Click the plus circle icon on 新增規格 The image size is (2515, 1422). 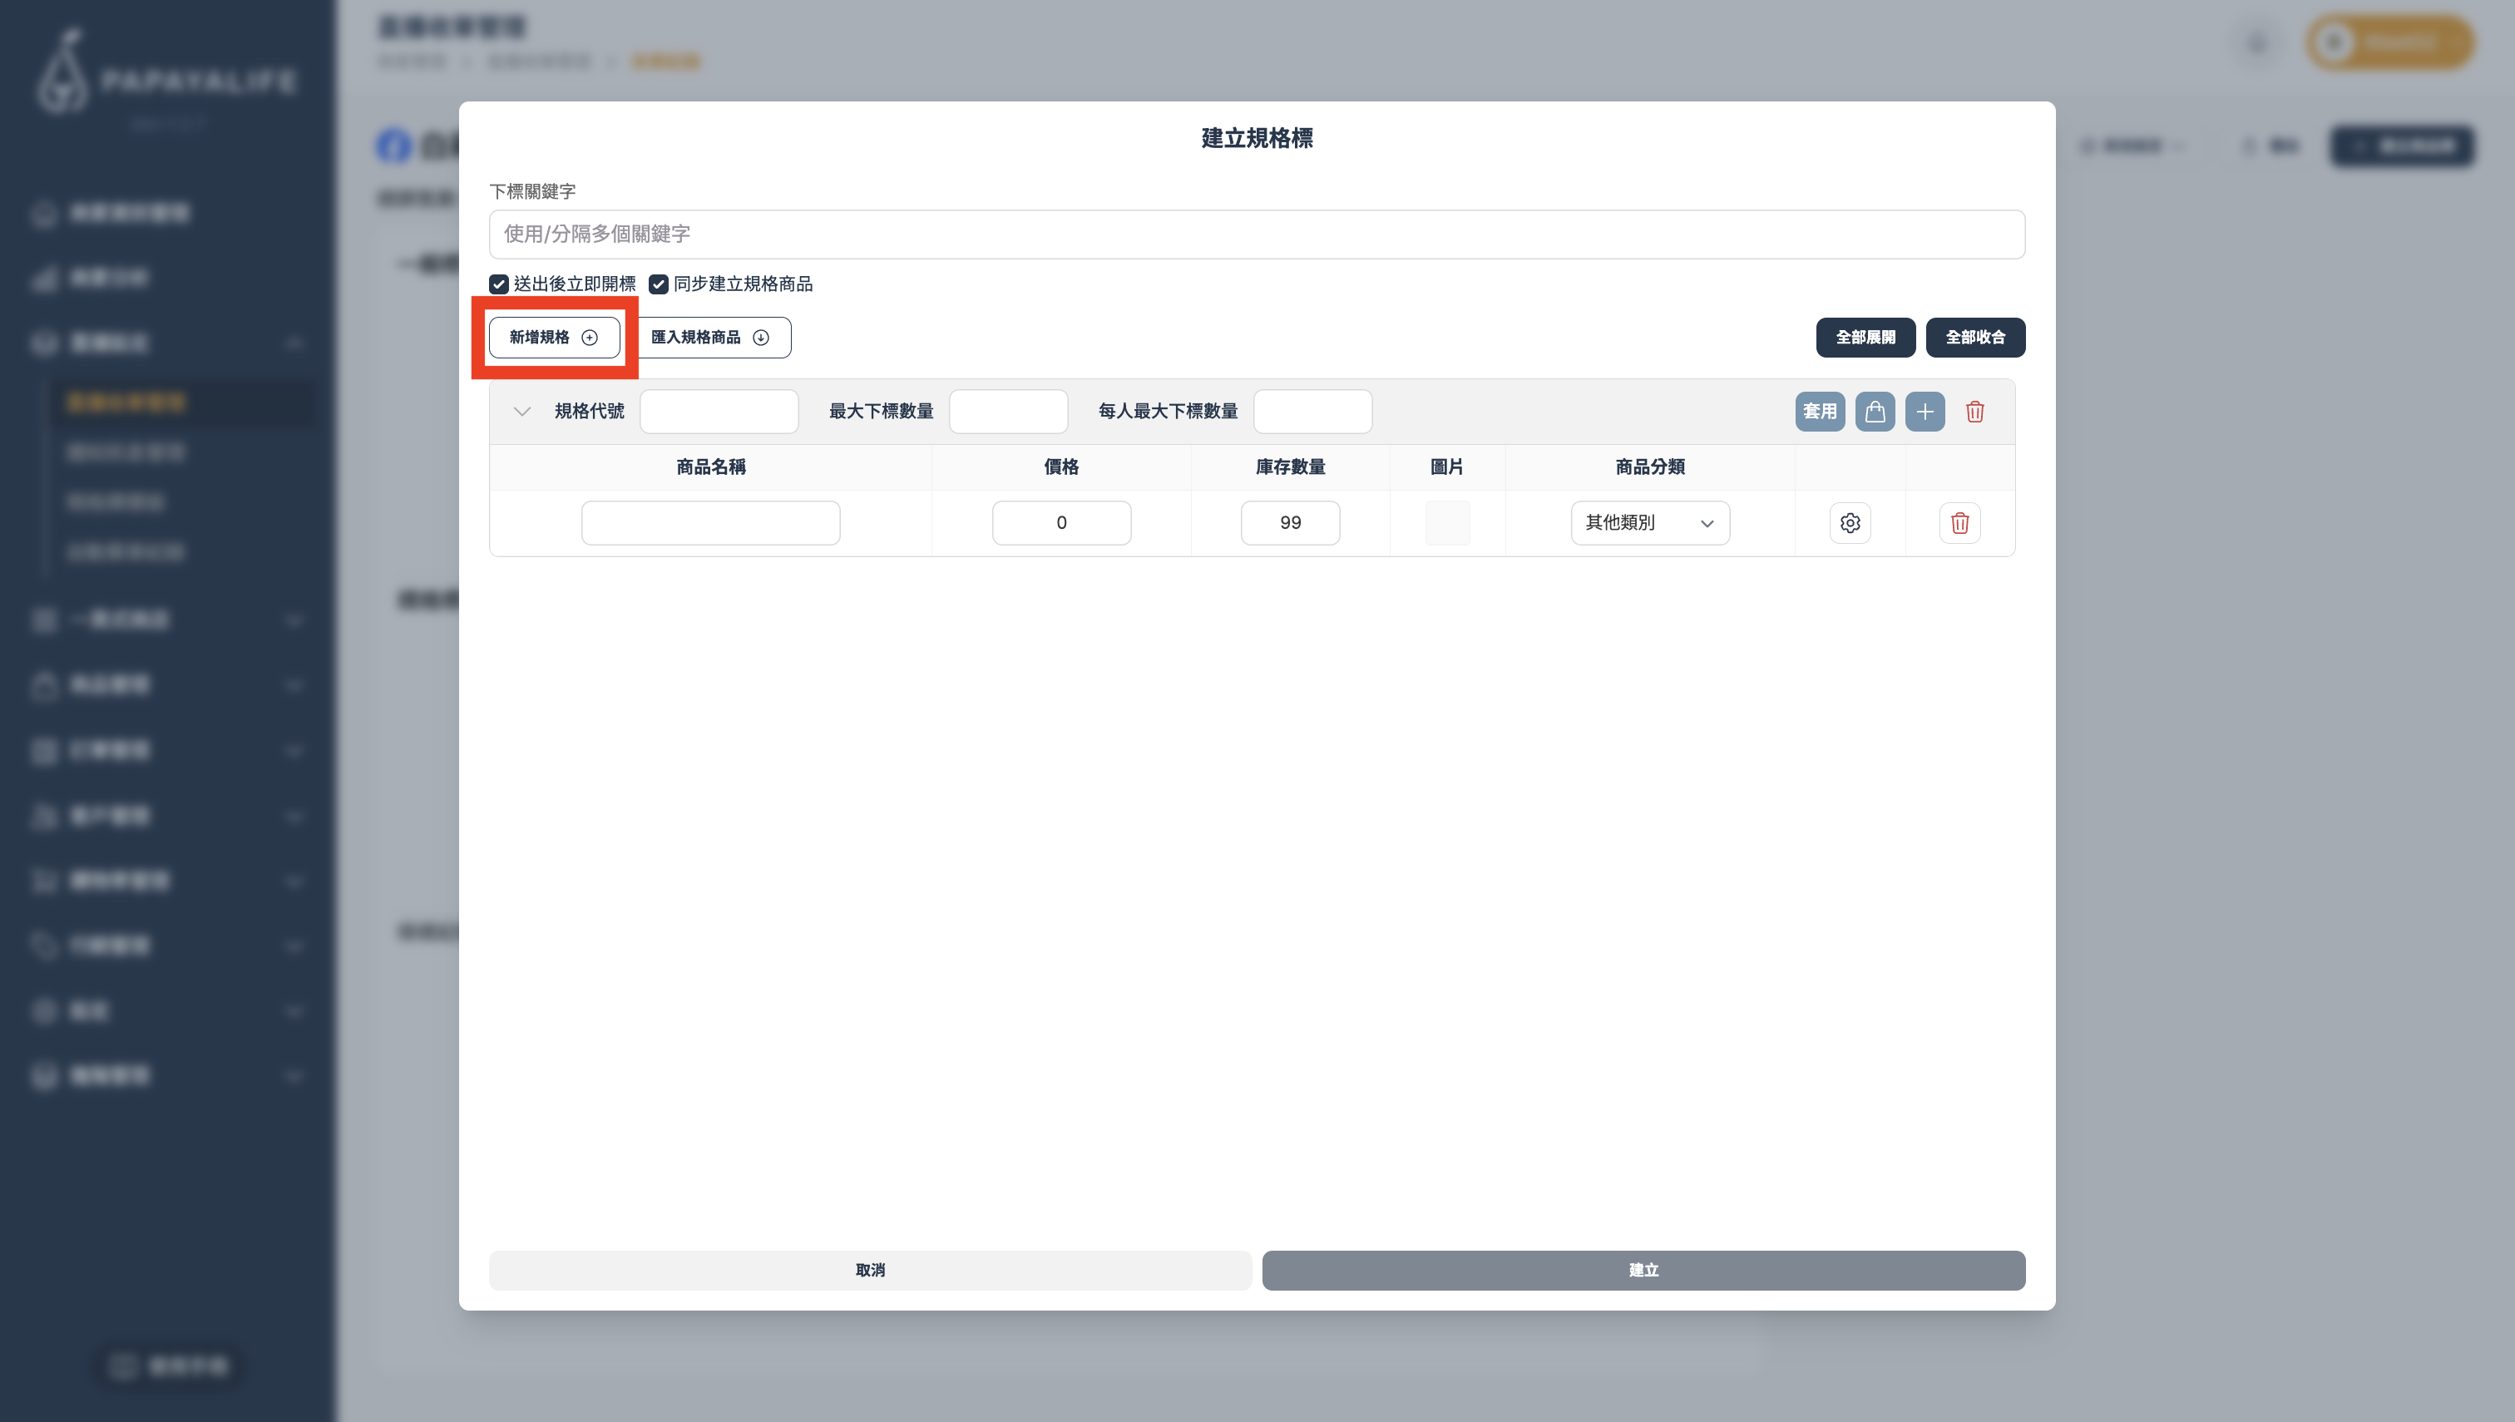(x=589, y=337)
